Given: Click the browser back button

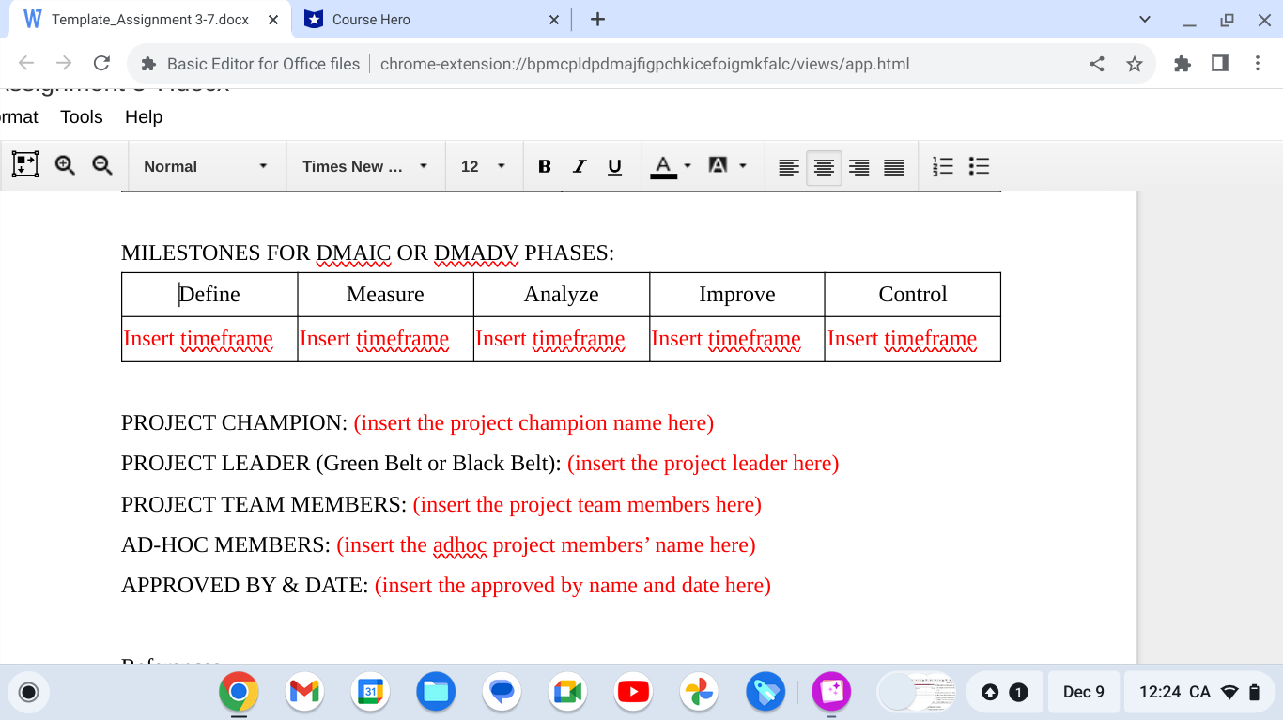Looking at the screenshot, I should (25, 63).
